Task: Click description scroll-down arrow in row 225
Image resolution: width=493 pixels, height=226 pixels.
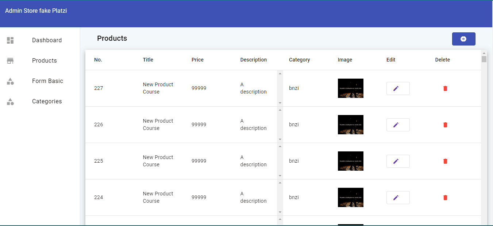Action: [280, 176]
